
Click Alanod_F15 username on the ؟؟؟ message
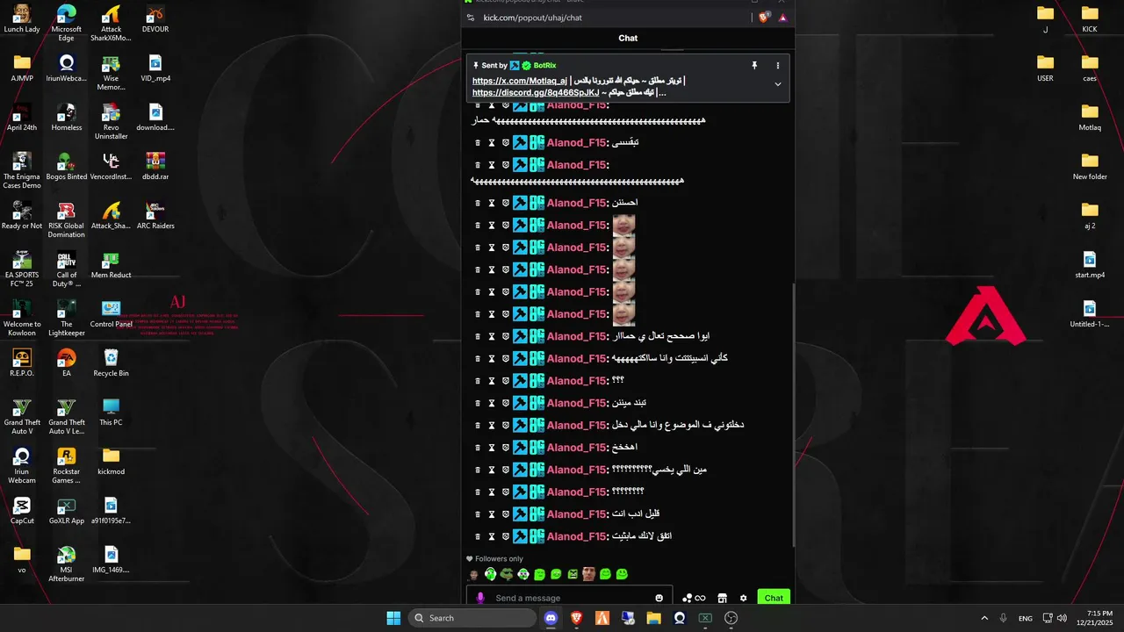tap(577, 381)
